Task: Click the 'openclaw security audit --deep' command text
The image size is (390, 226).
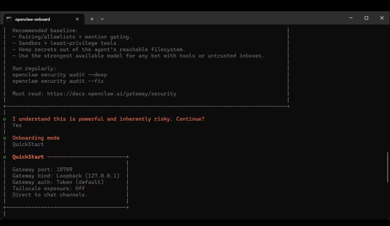Action: pos(60,75)
